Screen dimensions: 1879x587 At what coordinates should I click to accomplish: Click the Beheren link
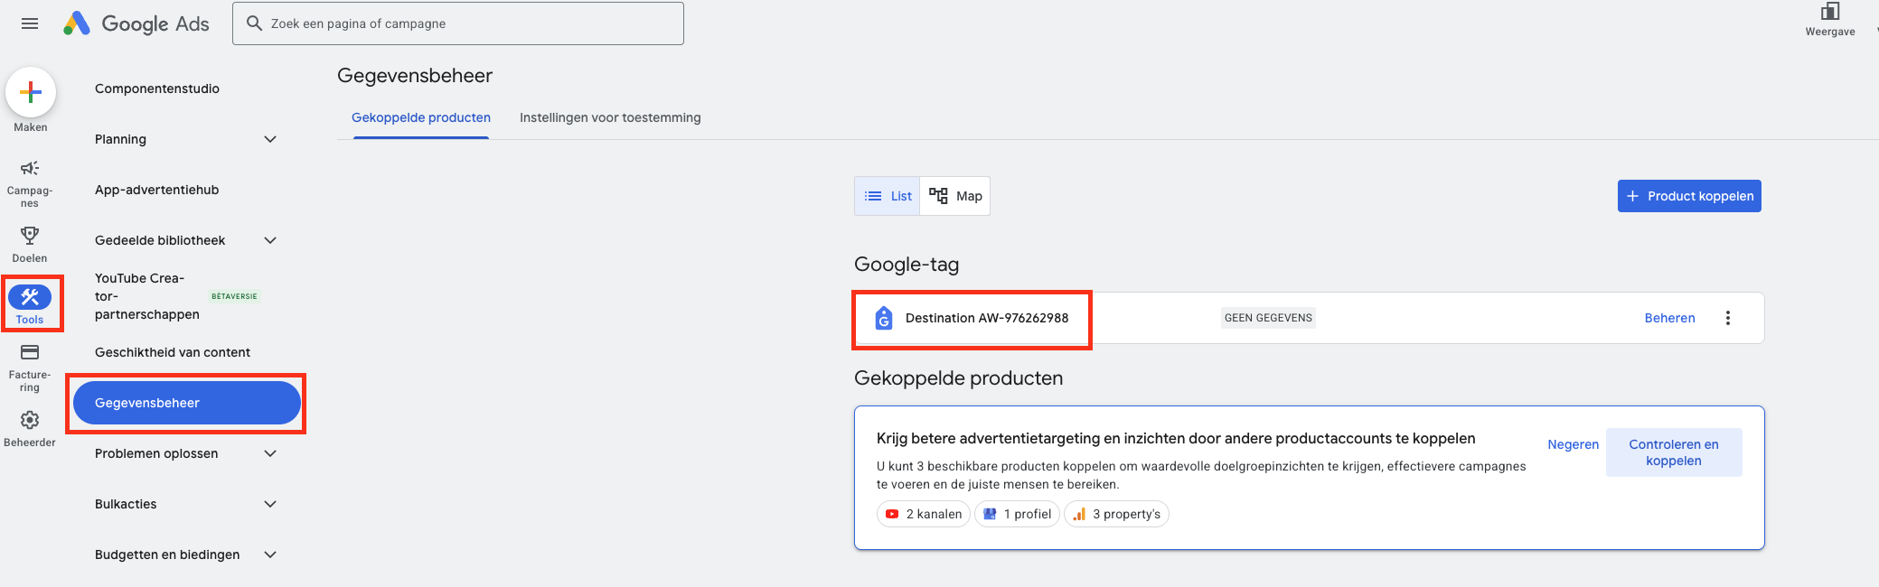click(x=1669, y=318)
